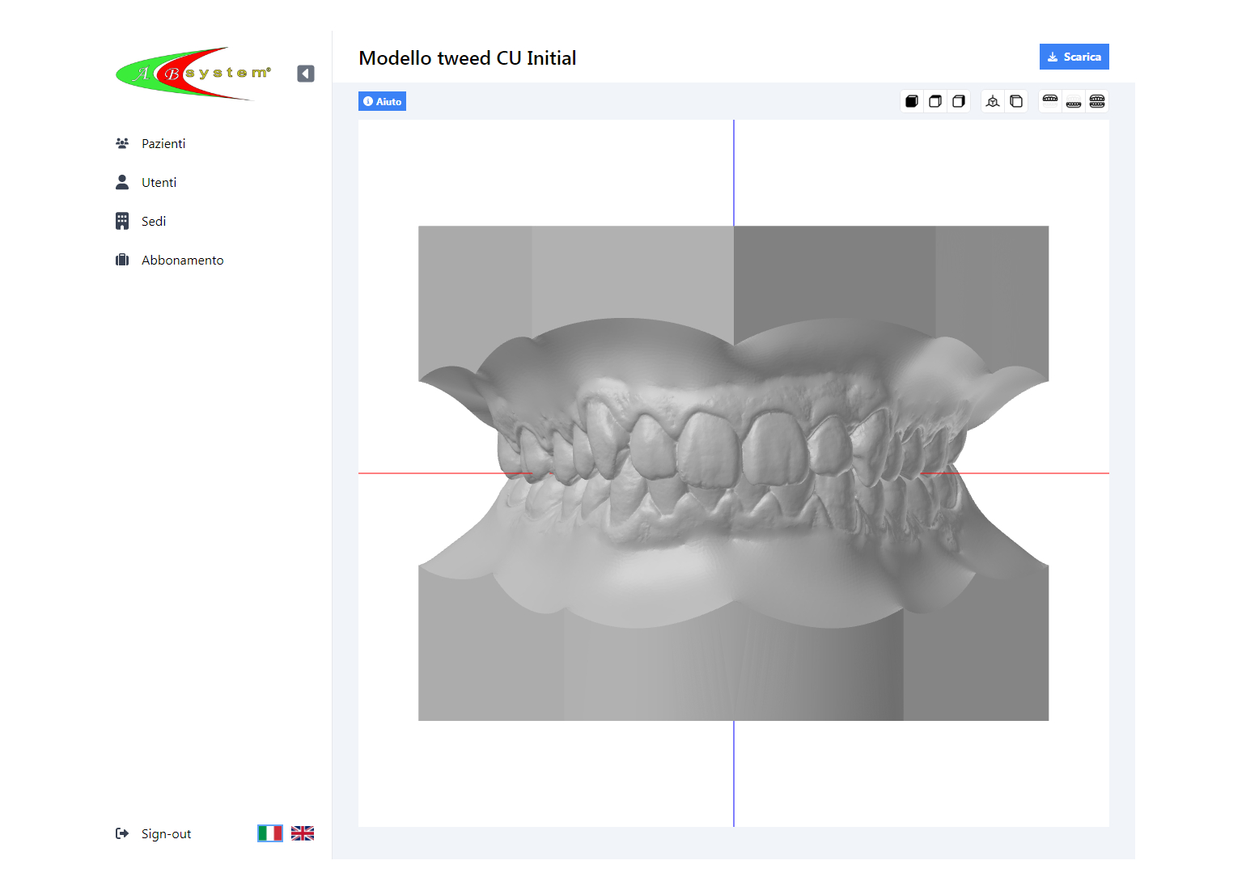Image resolution: width=1246 pixels, height=890 pixels.
Task: Open the Abbonamento page
Action: (x=182, y=260)
